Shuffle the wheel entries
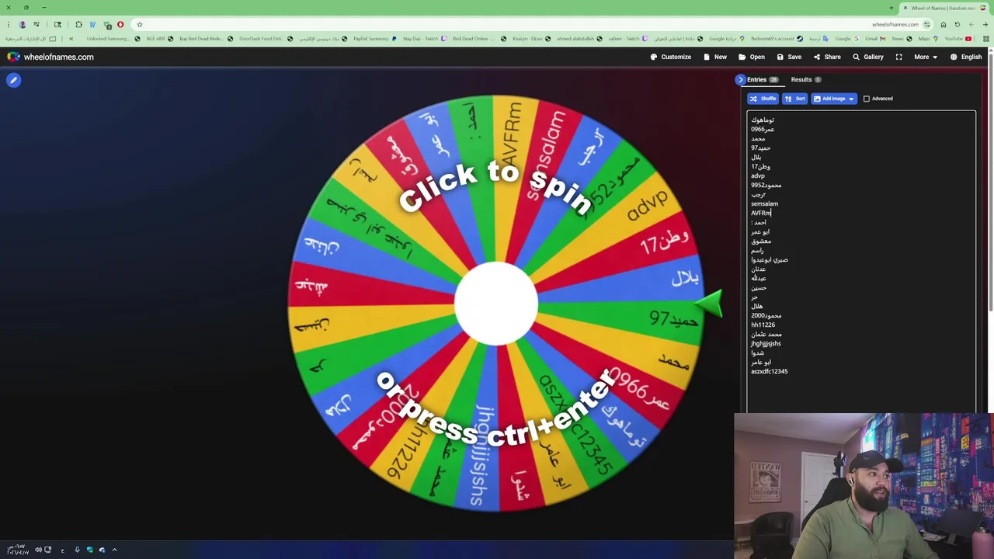The height and width of the screenshot is (559, 994). pos(763,99)
